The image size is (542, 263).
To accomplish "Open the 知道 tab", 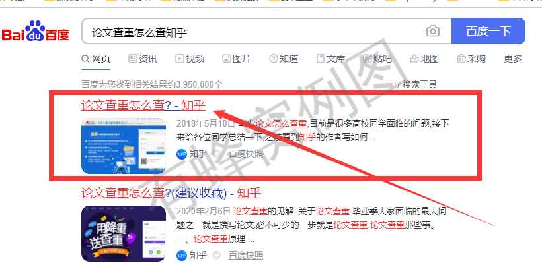I will (x=284, y=59).
